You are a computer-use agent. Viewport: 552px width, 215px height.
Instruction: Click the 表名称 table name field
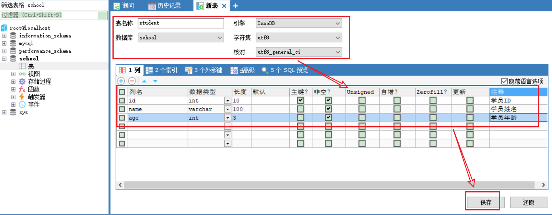[180, 23]
